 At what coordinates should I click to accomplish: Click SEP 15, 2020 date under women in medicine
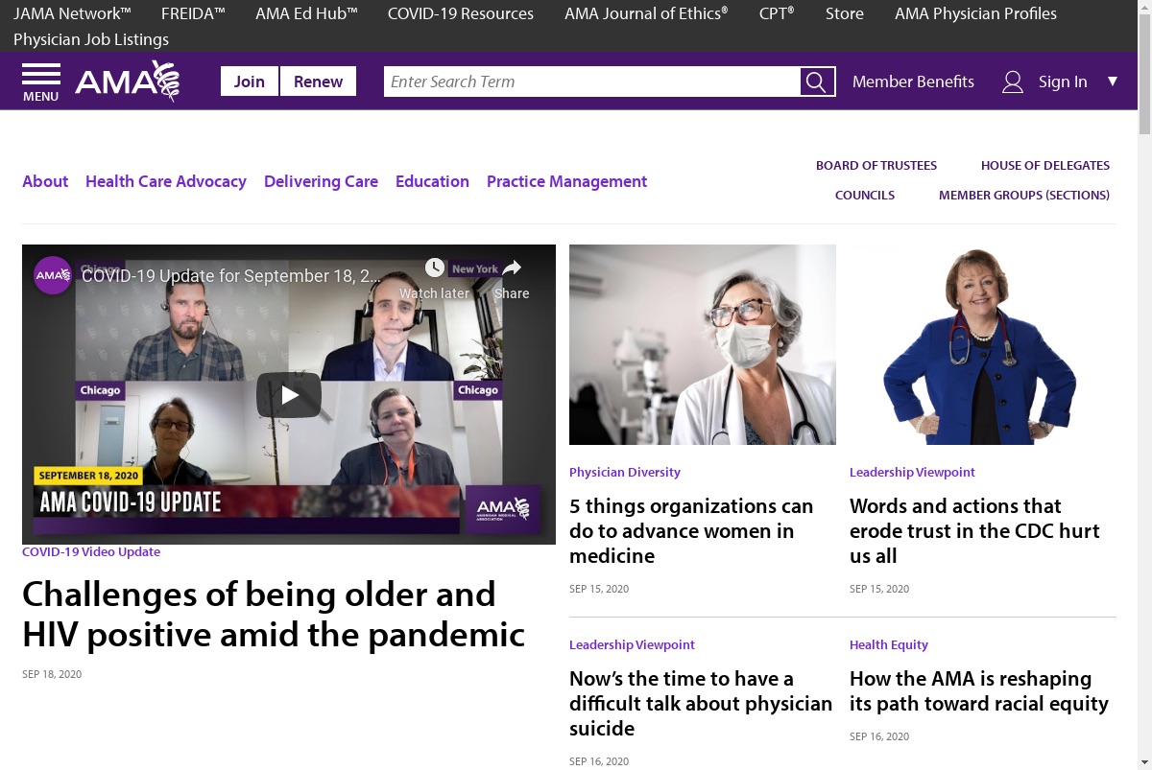click(599, 589)
